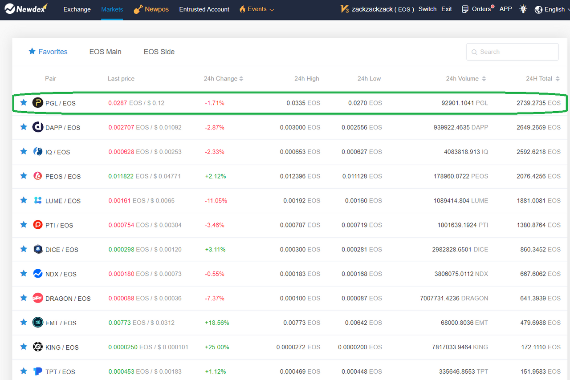The image size is (570, 380).
Task: Unfavorite the NDX / EOS pair star
Action: (24, 273)
